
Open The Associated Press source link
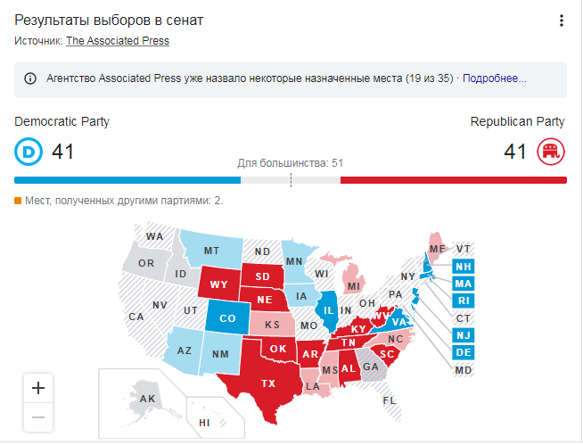(118, 40)
